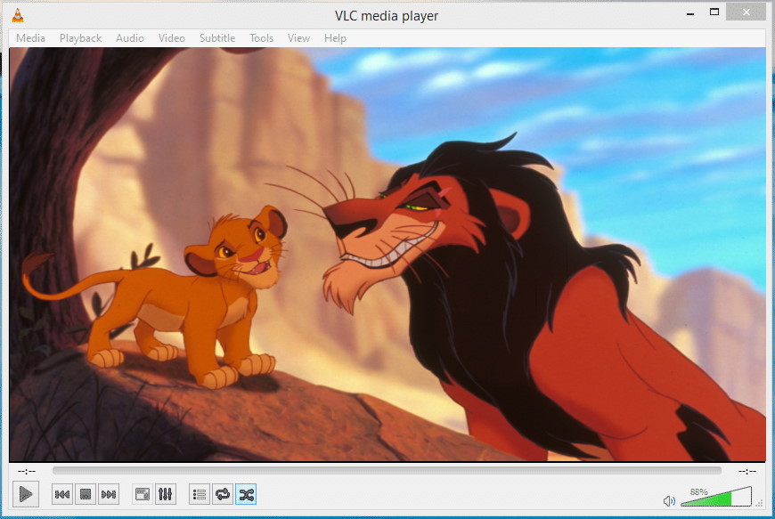Viewport: 775px width, 519px height.
Task: Toggle random shuffle playback
Action: tap(246, 494)
